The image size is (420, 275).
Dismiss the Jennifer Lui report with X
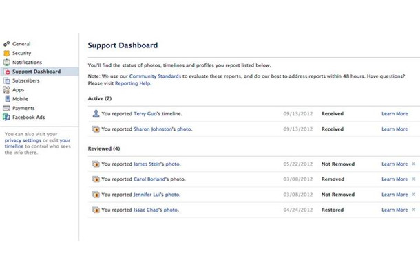(x=414, y=194)
